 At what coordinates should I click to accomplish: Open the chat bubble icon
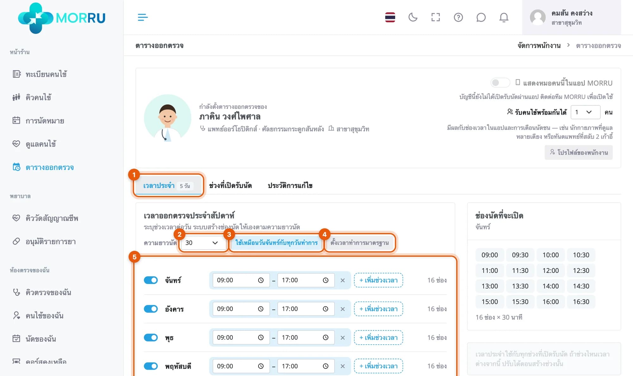coord(481,17)
